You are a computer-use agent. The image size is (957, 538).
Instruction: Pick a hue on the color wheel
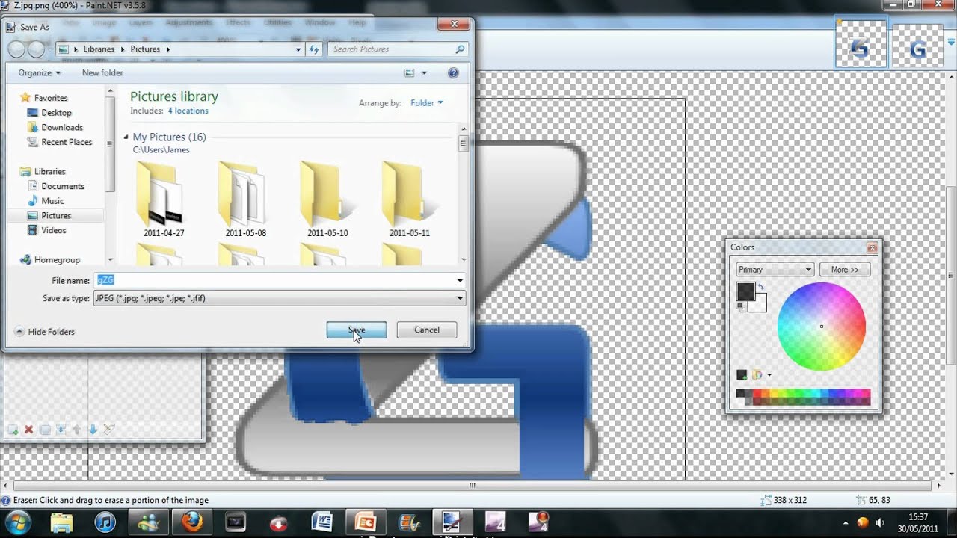[821, 326]
